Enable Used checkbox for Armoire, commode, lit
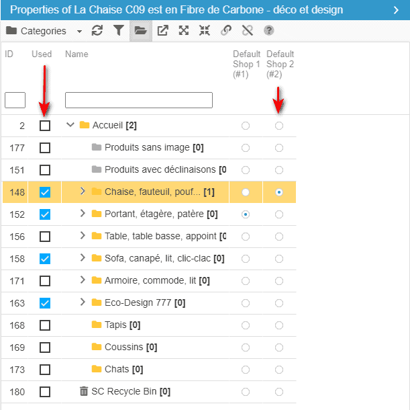410x410 pixels. 45,281
